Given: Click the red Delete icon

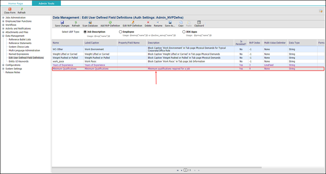Looking at the screenshot, I should pyautogui.click(x=148, y=22).
